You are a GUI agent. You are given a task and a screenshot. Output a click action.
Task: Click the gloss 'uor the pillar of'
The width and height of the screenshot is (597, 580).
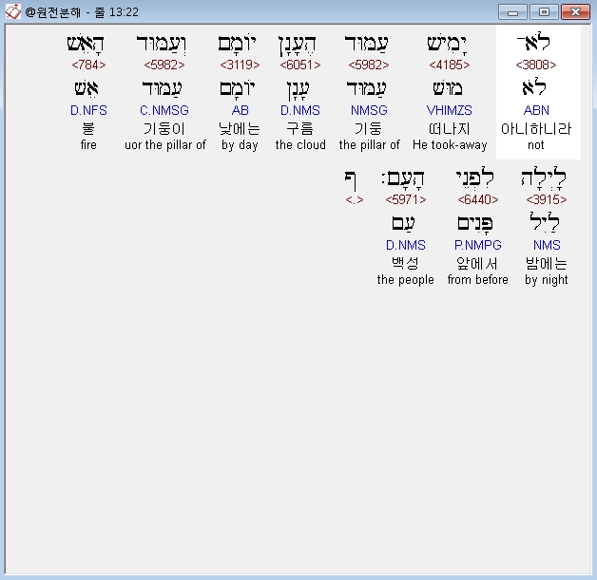[x=165, y=145]
